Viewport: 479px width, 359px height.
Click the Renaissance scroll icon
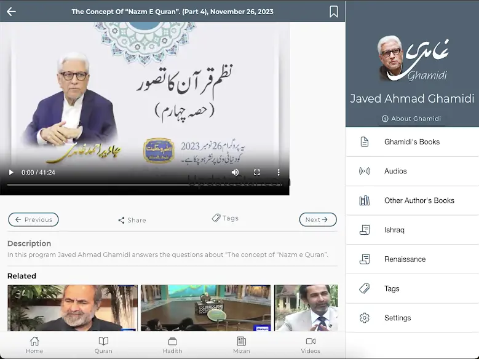[365, 259]
